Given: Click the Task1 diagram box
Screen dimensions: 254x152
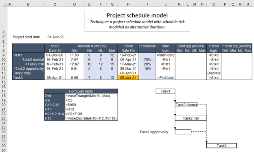Looking at the screenshot, I should click(165, 91).
